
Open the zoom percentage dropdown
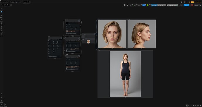tap(194, 106)
